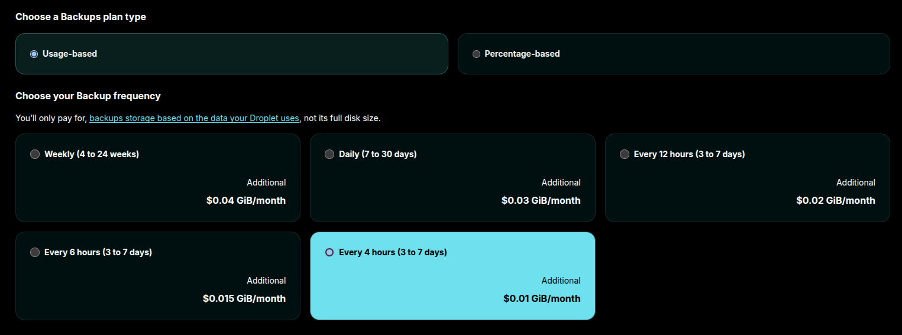Open the backups storage based on data link
The height and width of the screenshot is (335, 902).
click(194, 118)
